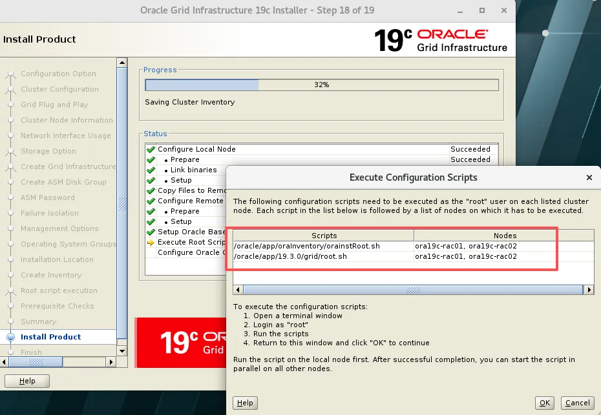The image size is (601, 415).
Task: Click the Scripts column header
Action: point(324,236)
